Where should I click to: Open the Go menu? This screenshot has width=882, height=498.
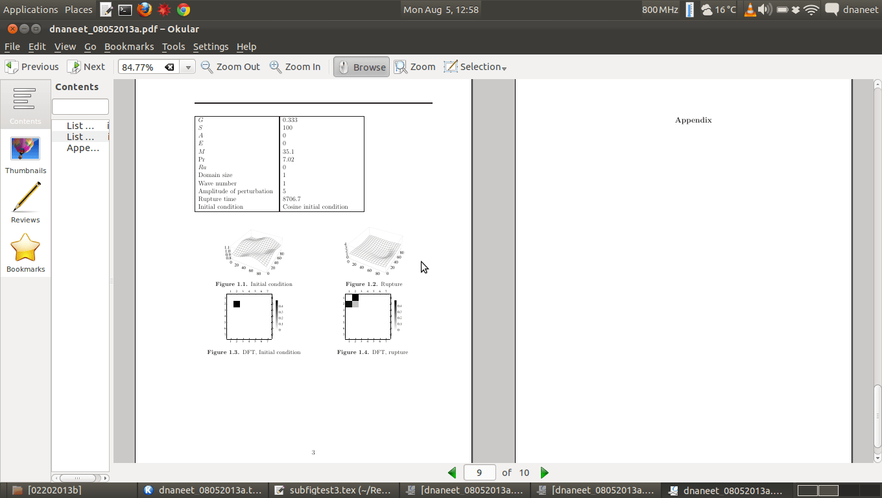[x=90, y=47]
